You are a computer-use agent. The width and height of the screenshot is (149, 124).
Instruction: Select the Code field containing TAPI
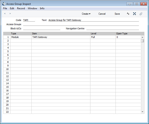[29, 20]
